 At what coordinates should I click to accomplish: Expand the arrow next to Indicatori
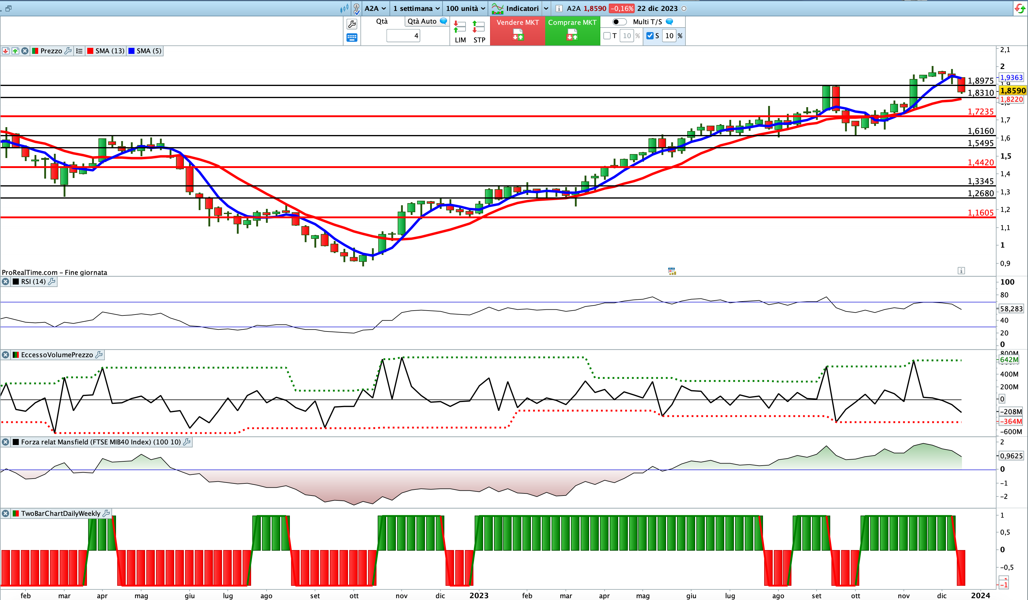tap(546, 8)
